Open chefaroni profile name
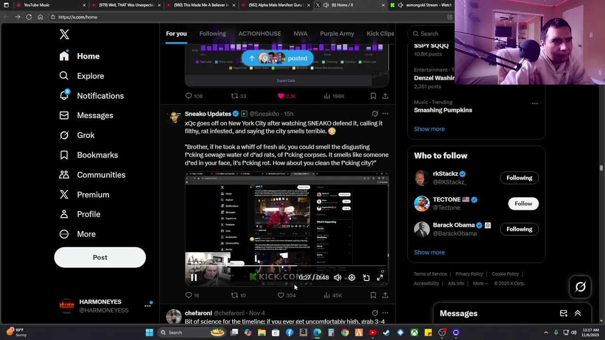 coord(198,313)
